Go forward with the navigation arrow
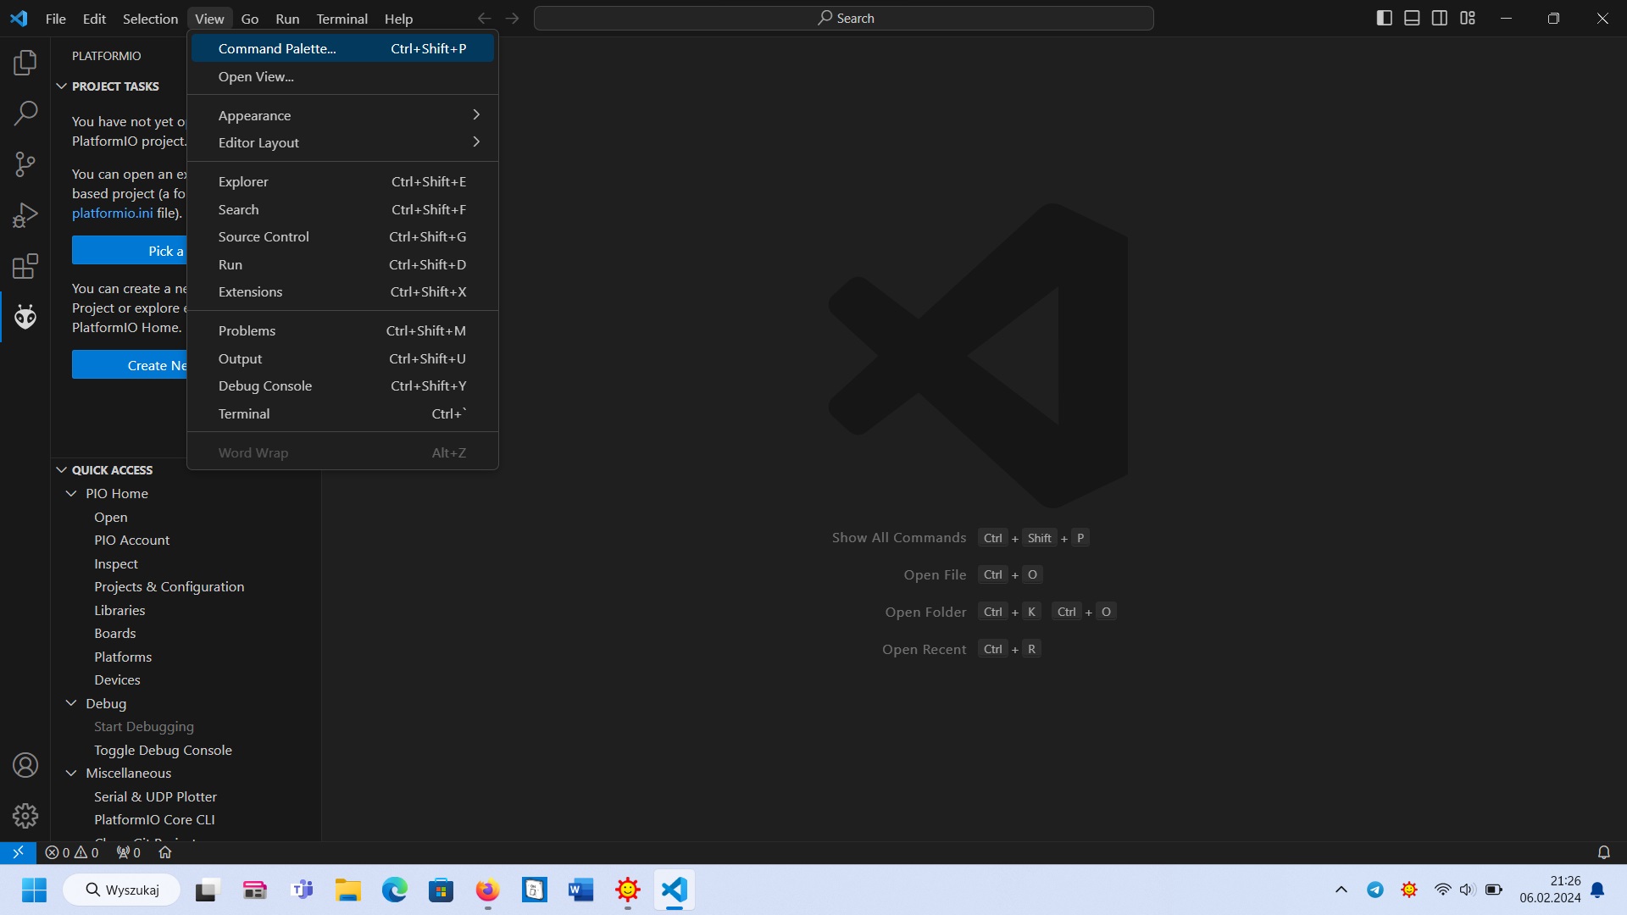The width and height of the screenshot is (1627, 915). tap(512, 19)
